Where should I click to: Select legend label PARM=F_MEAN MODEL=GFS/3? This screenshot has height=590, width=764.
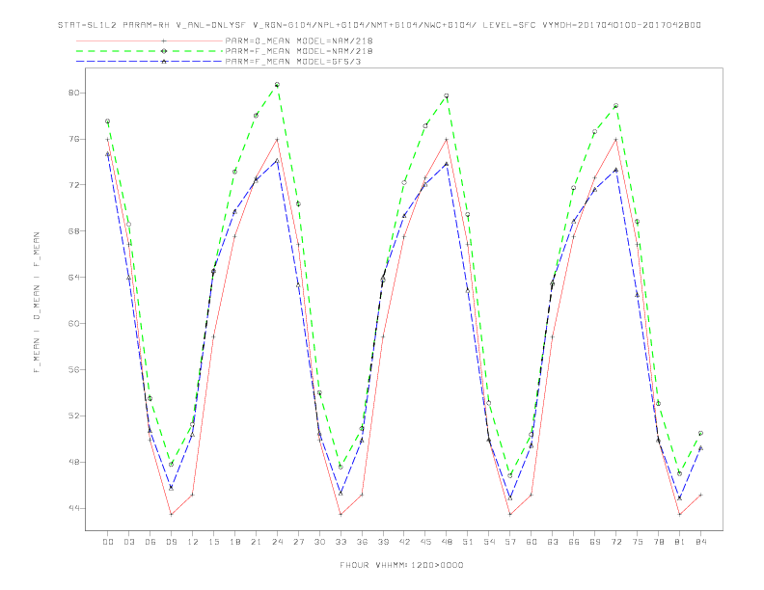(293, 62)
